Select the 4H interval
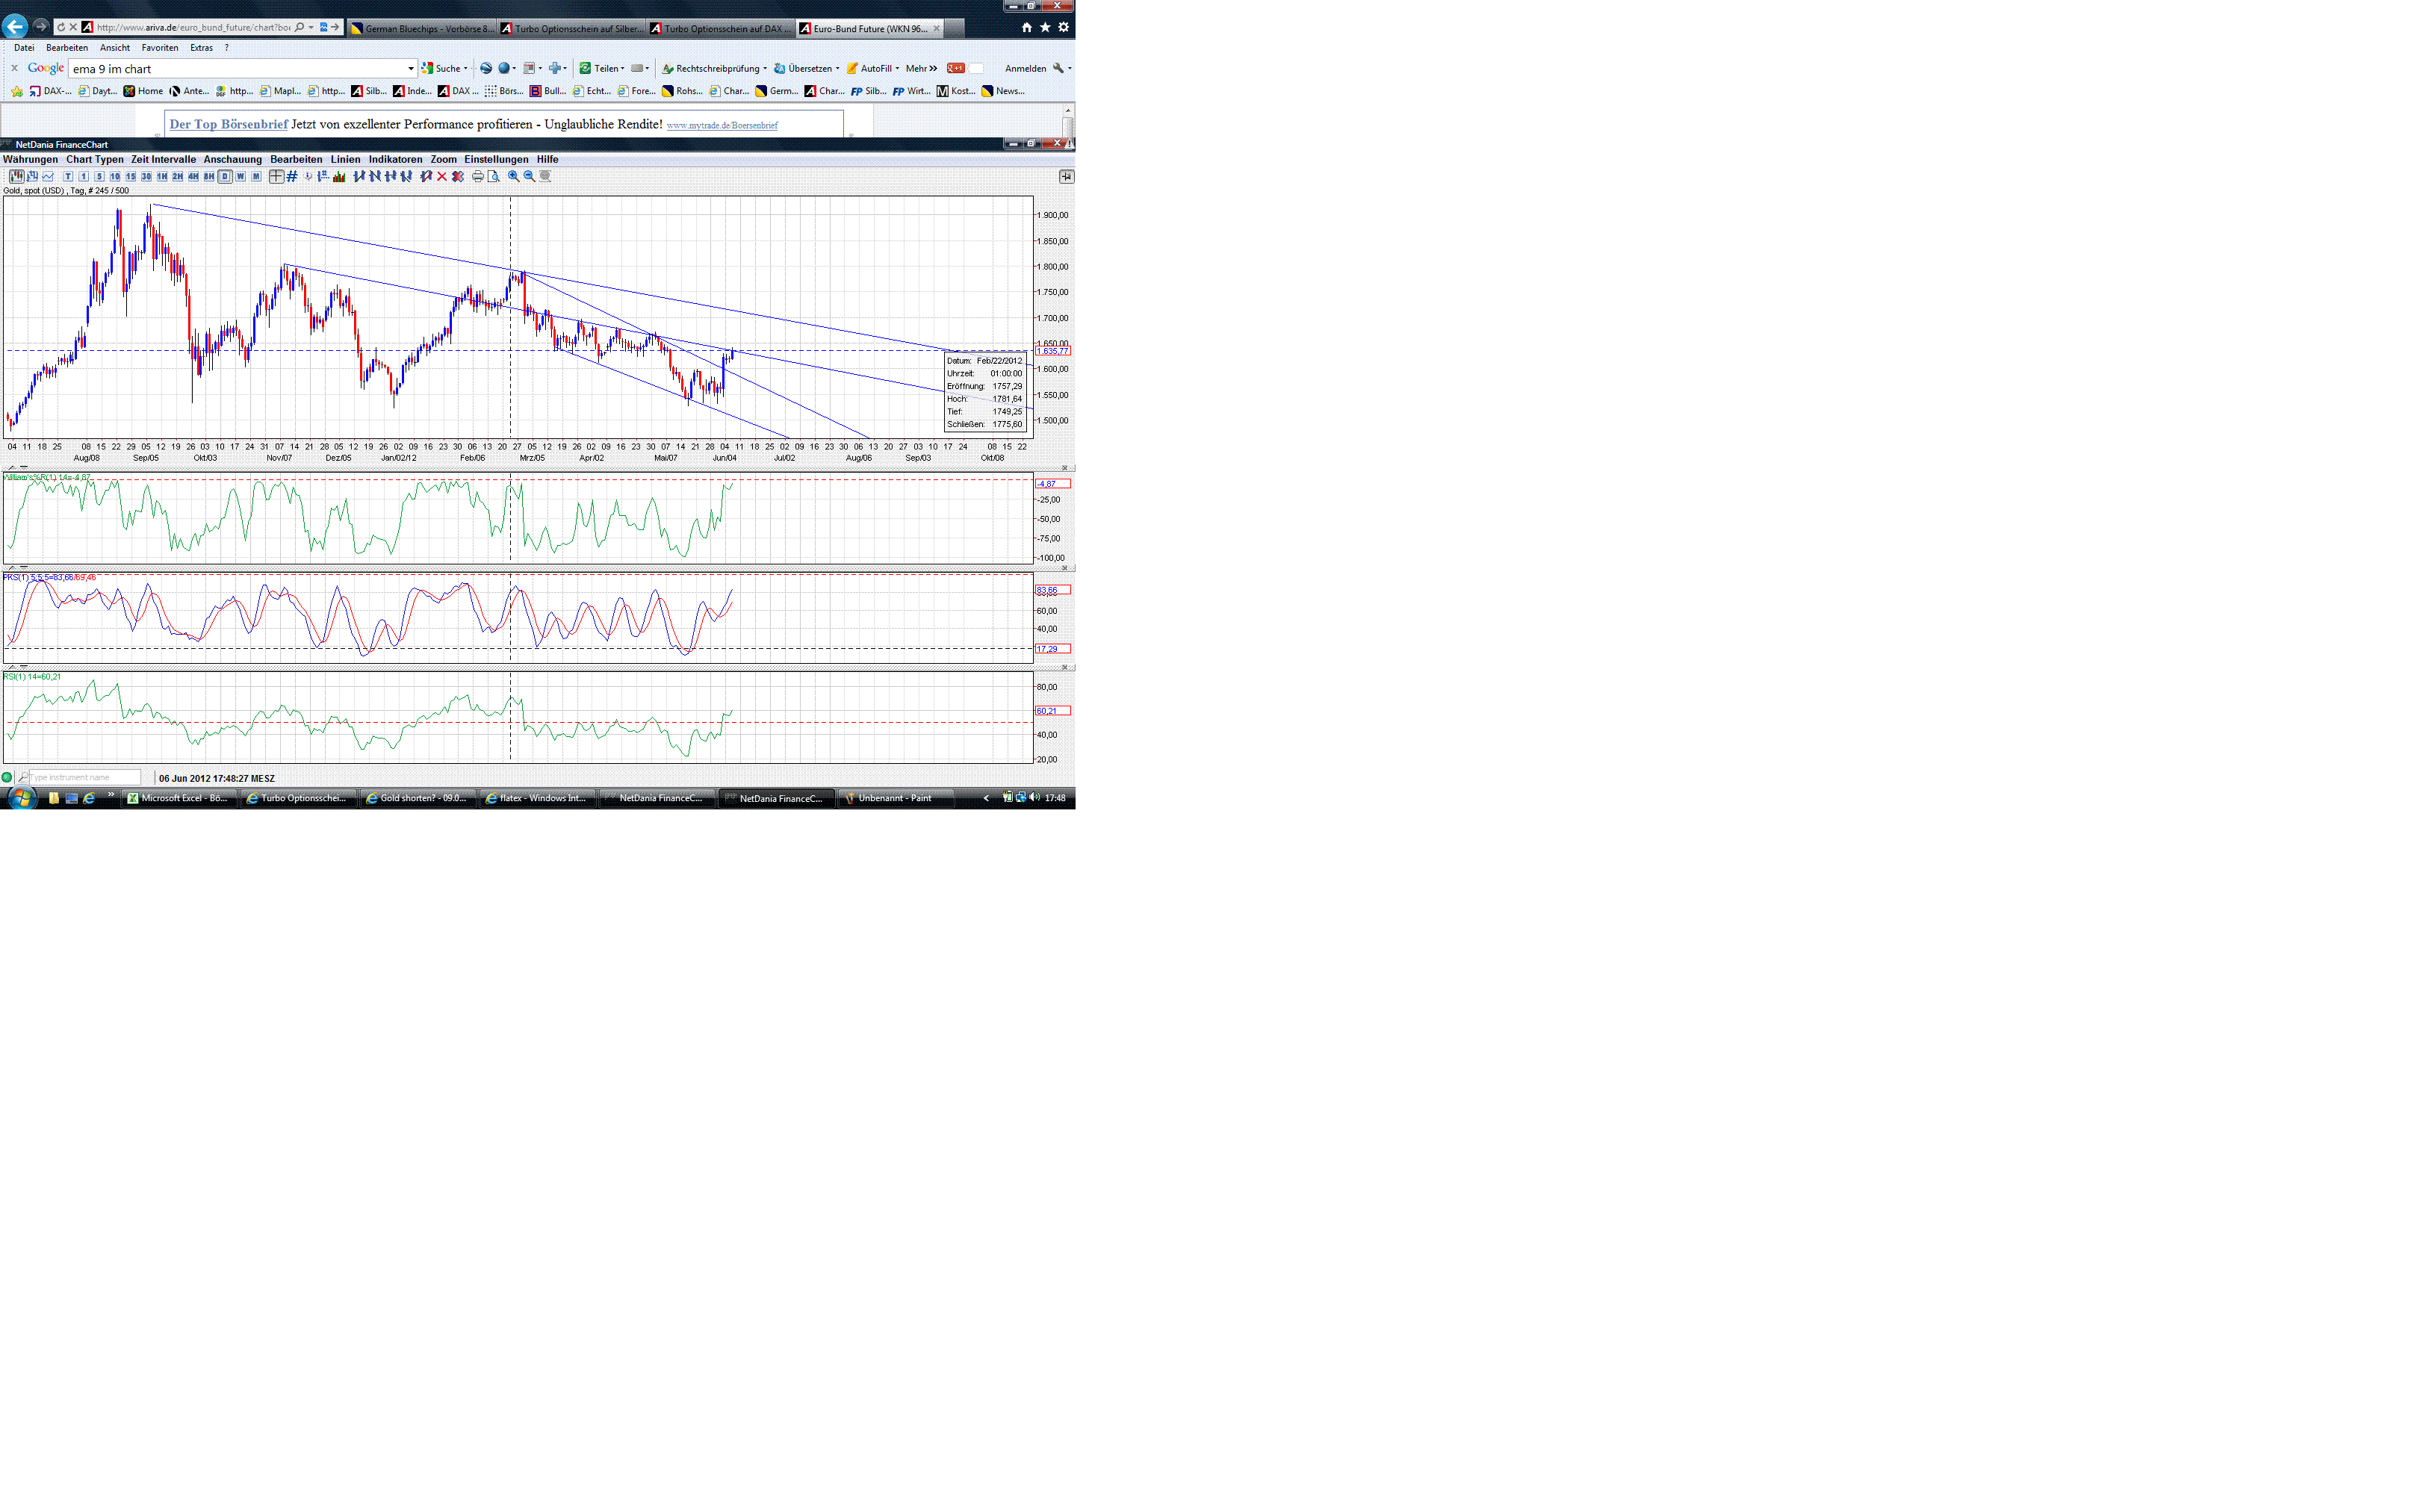Image resolution: width=2420 pixels, height=1512 pixels. pos(193,176)
